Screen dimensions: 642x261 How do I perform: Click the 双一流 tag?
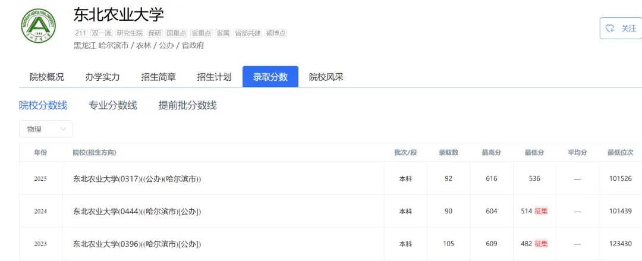(102, 33)
